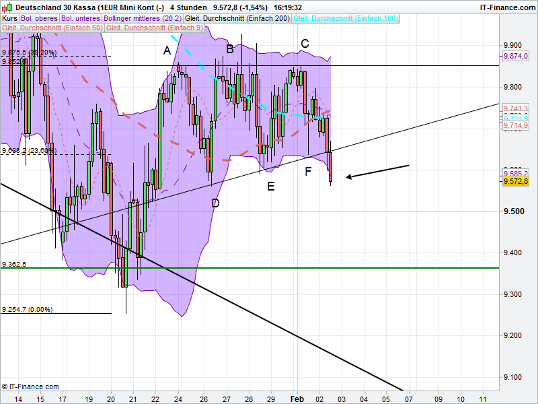Open the IT-Finance.com link top right
This screenshot has height=404, width=538.
(507, 6)
